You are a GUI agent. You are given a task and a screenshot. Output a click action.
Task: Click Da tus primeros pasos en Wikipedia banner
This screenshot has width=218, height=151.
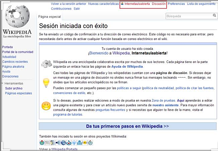coord(127,126)
